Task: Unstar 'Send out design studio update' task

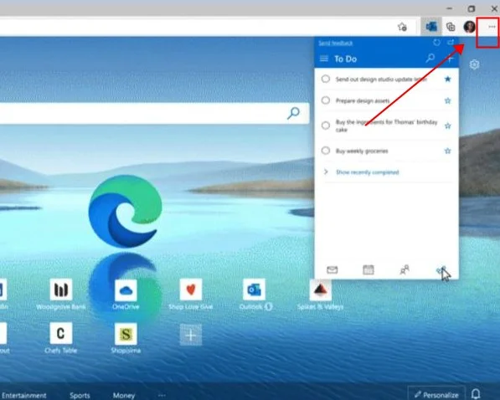Action: tap(448, 79)
